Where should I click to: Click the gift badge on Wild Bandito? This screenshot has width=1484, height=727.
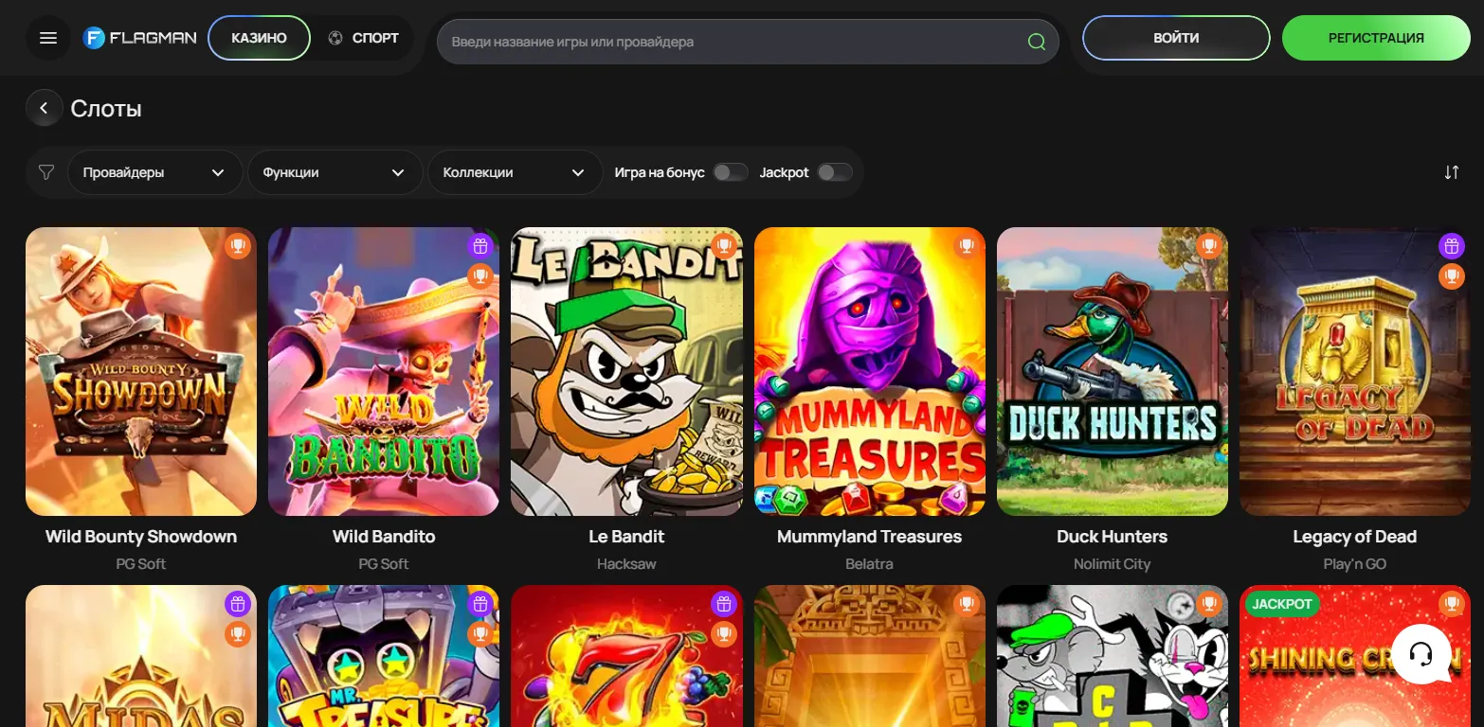click(x=480, y=246)
